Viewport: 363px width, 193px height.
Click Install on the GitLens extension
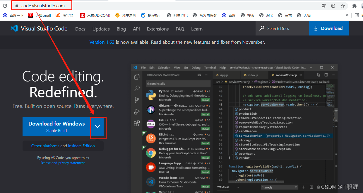206,114
